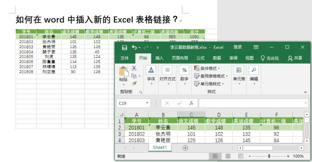Click the zoom slider handle
This screenshot has width=312, height=162.
(x=269, y=156)
